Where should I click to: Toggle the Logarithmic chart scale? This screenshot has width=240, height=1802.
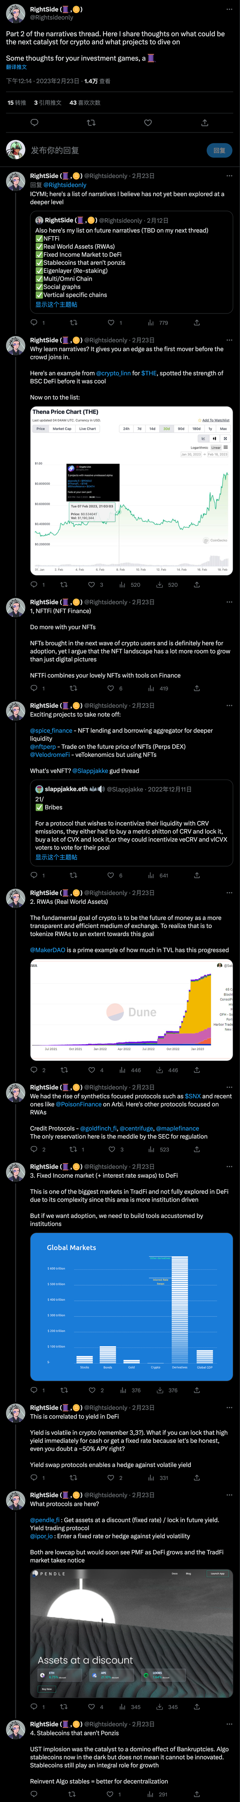[199, 448]
